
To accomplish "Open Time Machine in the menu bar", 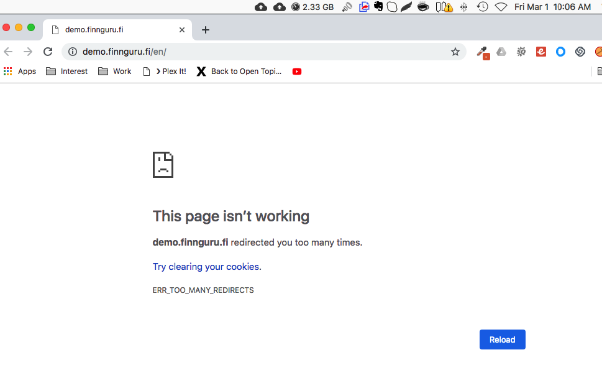I will click(482, 7).
